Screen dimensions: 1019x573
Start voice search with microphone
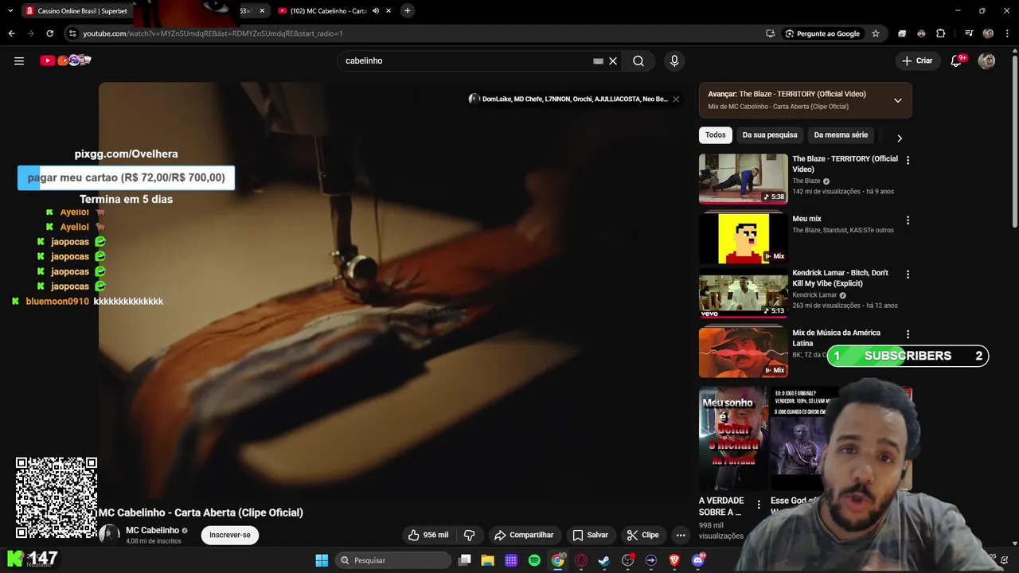click(674, 60)
